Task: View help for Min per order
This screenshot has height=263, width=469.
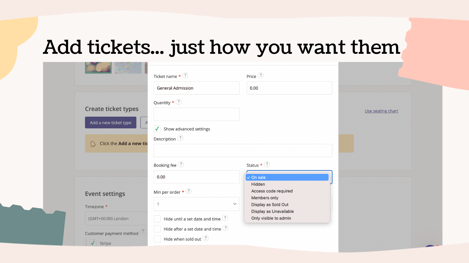Action: pos(188,191)
